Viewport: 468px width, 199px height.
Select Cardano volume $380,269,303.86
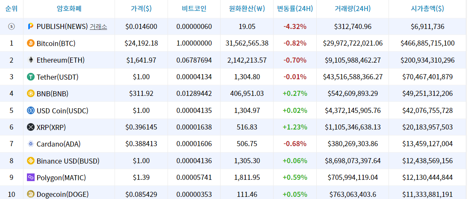[353, 144]
